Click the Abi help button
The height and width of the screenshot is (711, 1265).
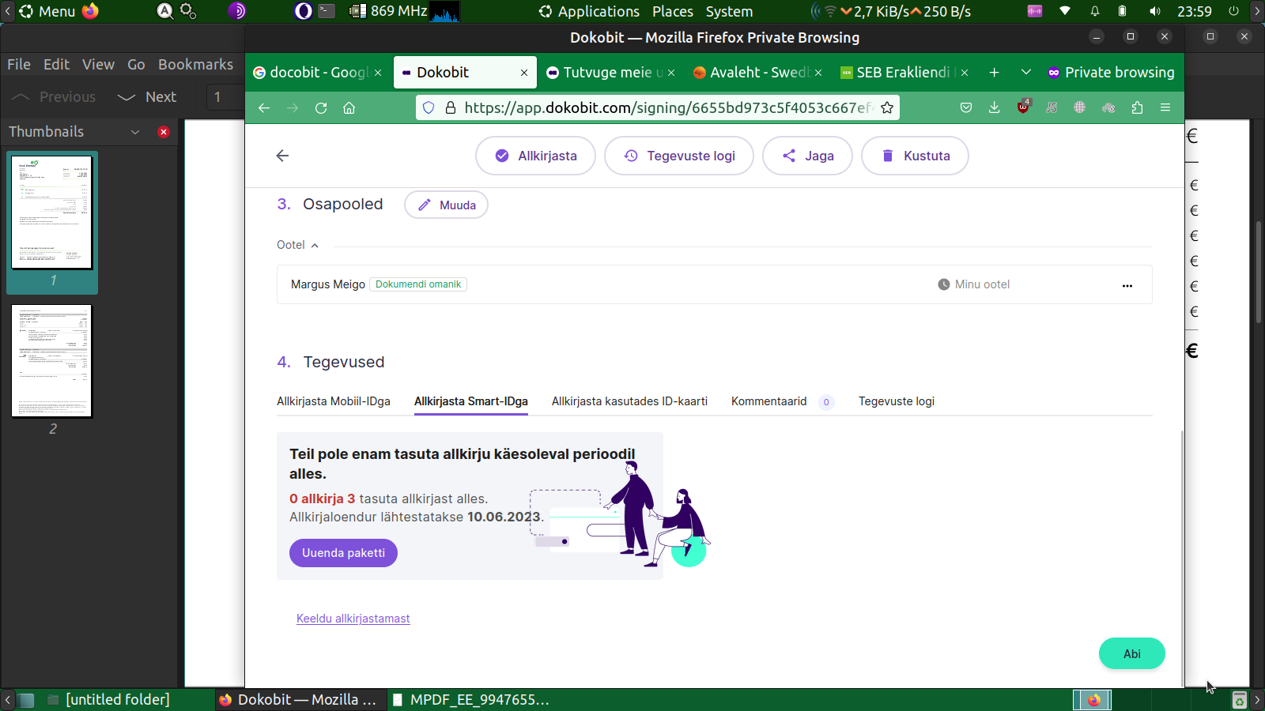(x=1131, y=653)
